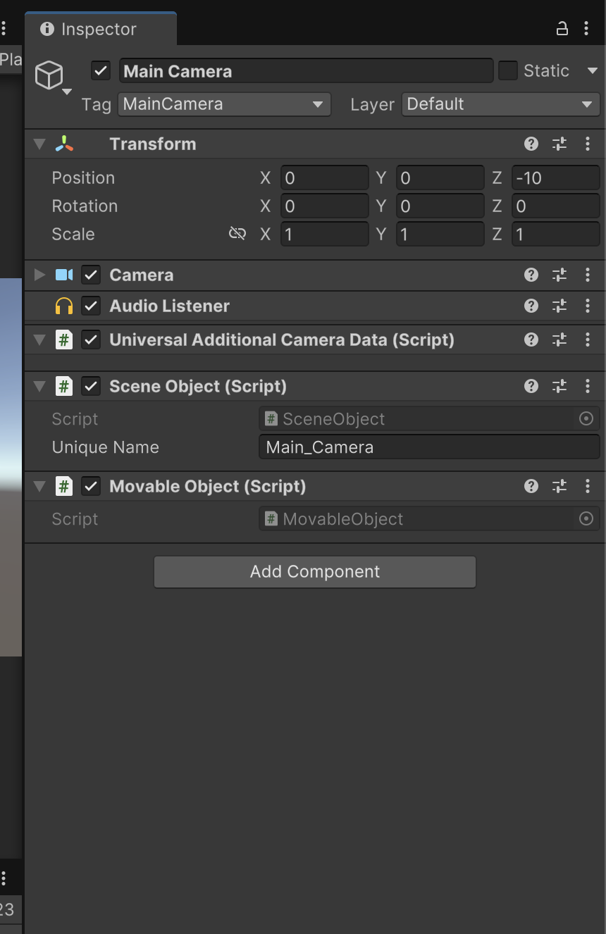Expand the Camera component foldout arrow

pos(39,275)
